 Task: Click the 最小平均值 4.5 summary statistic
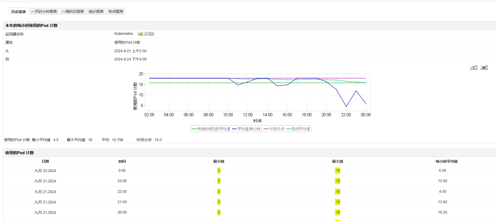pyautogui.click(x=45, y=140)
